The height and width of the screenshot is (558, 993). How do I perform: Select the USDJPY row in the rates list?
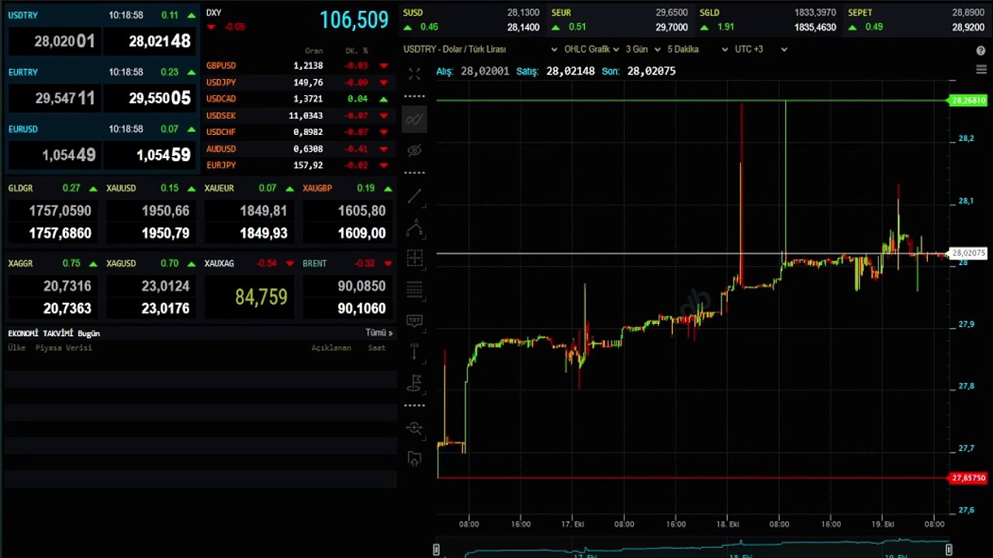coord(298,82)
